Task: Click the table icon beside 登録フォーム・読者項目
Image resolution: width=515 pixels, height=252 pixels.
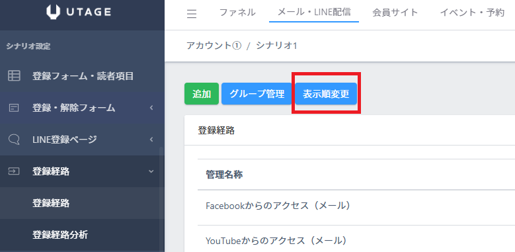Action: tap(14, 76)
